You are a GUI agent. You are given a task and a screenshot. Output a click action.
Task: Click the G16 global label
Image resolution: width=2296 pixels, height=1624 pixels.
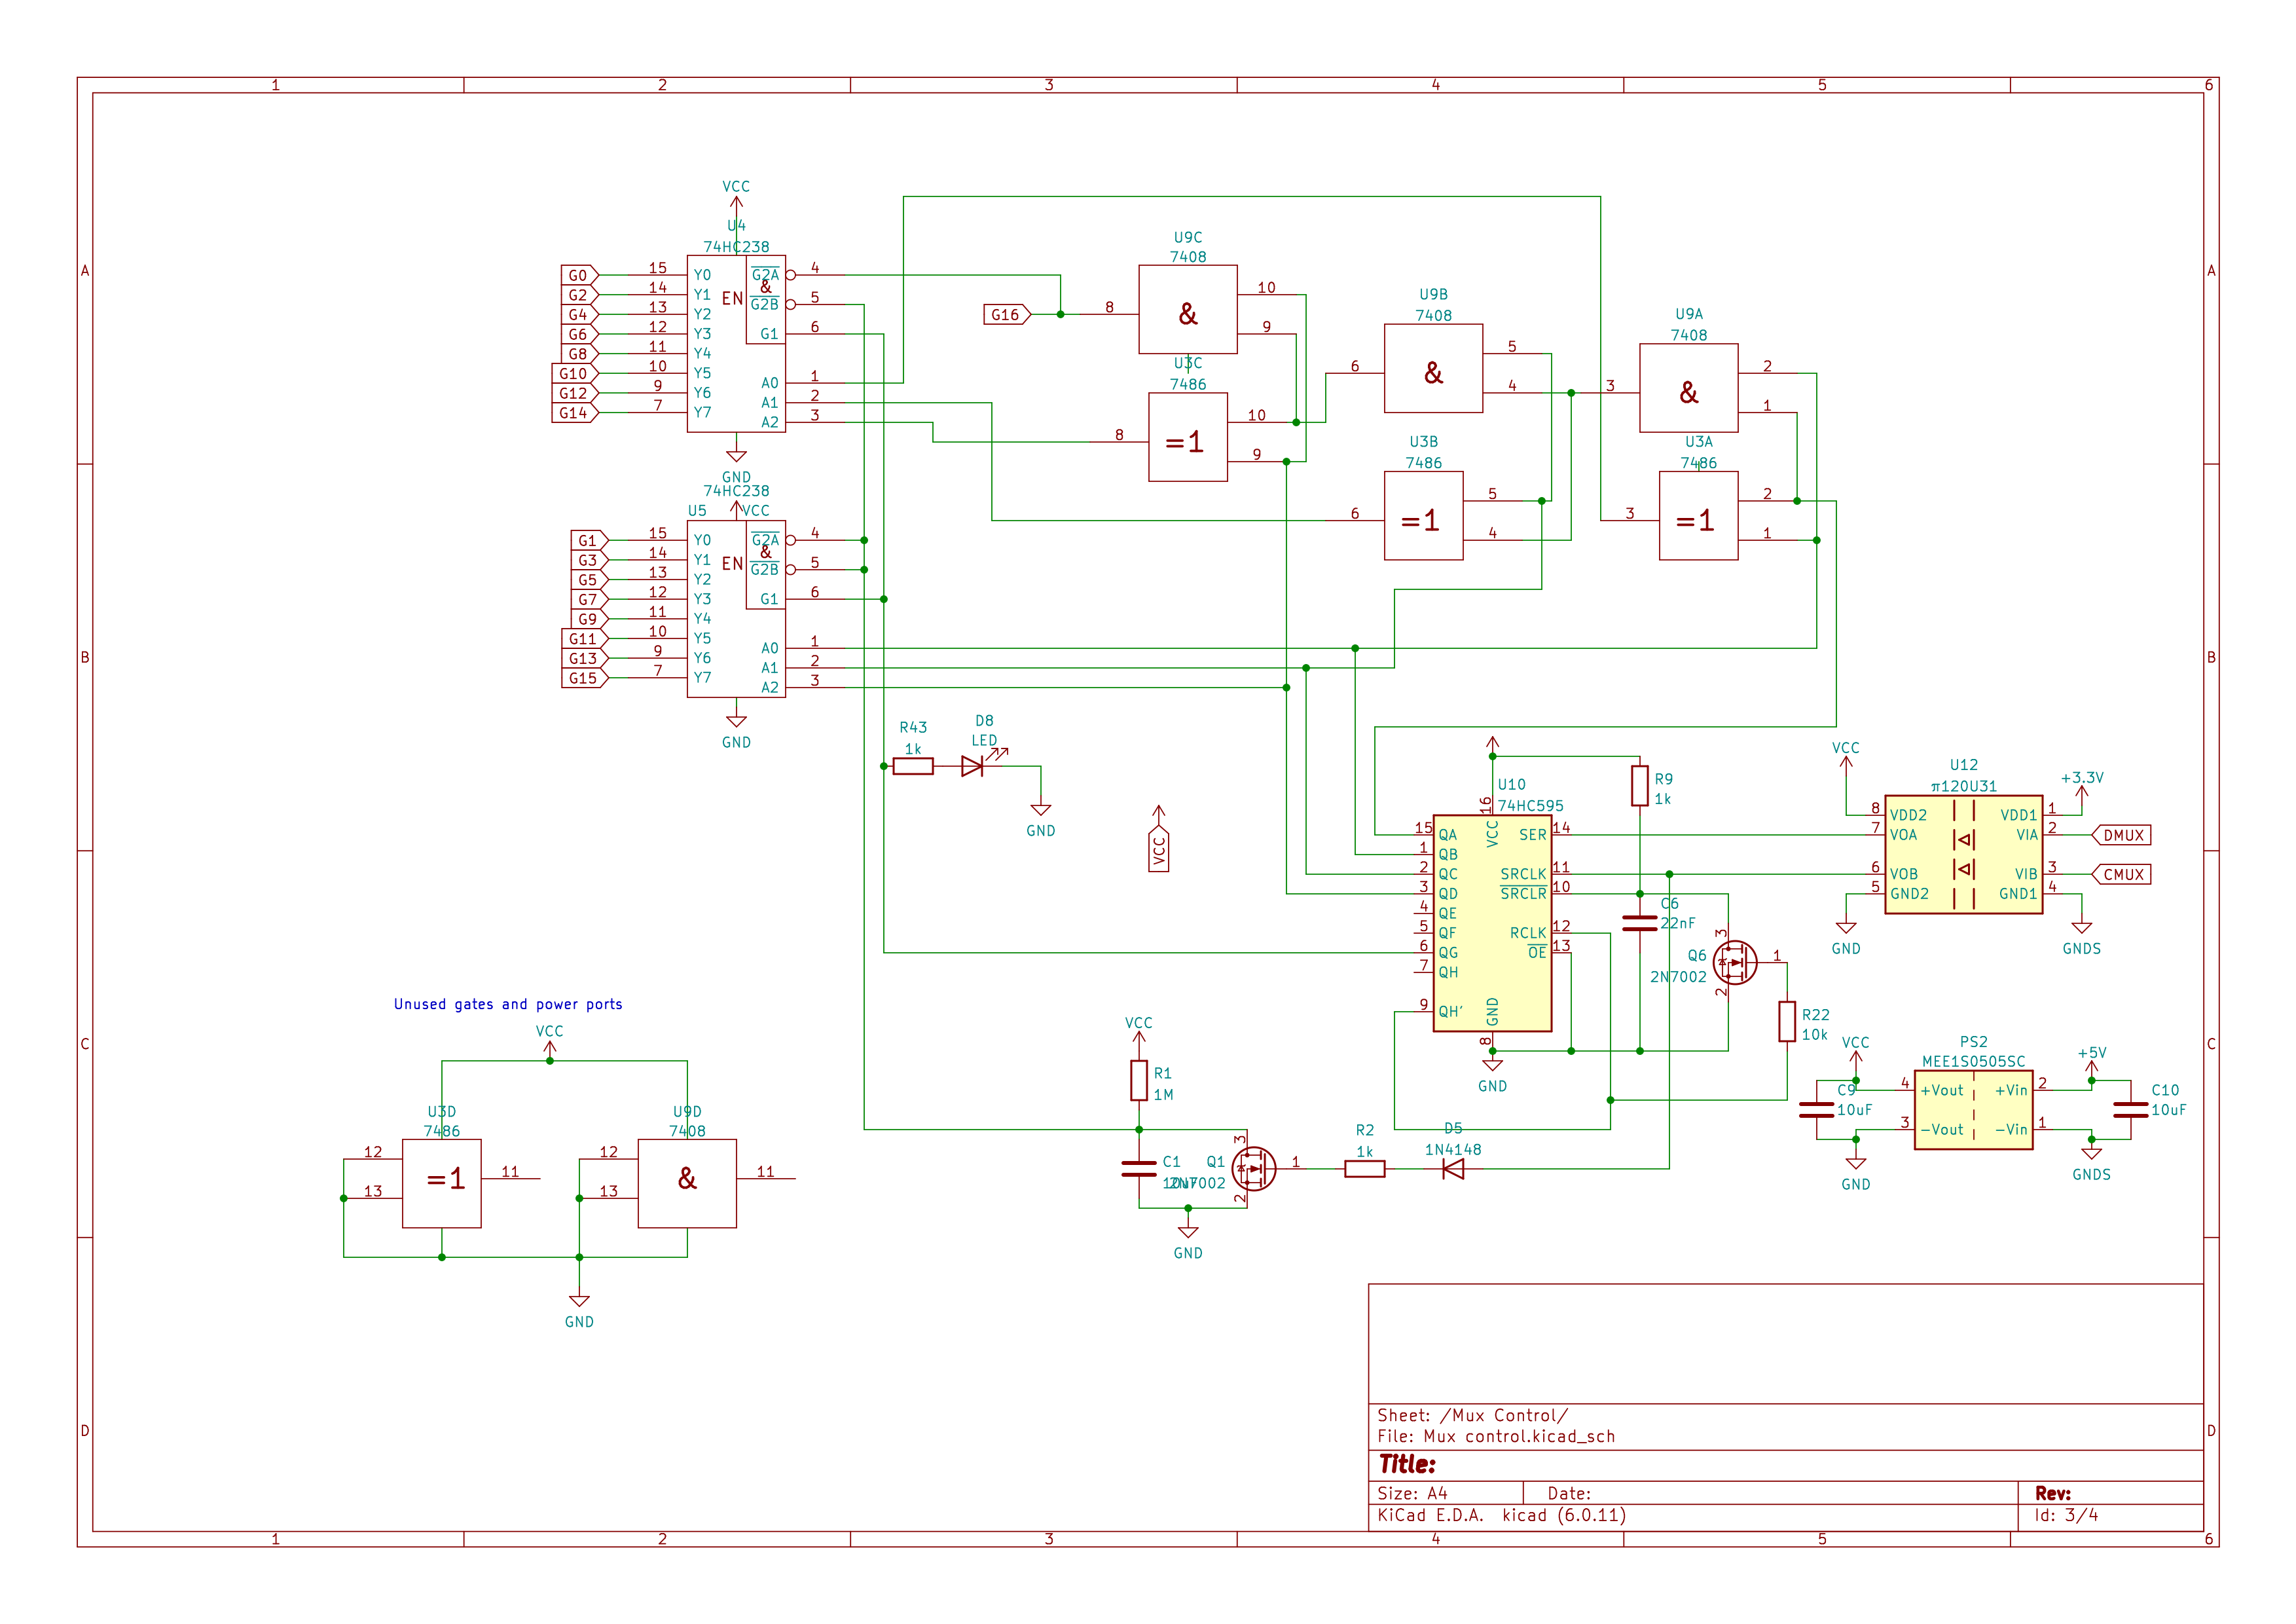[x=1005, y=315]
